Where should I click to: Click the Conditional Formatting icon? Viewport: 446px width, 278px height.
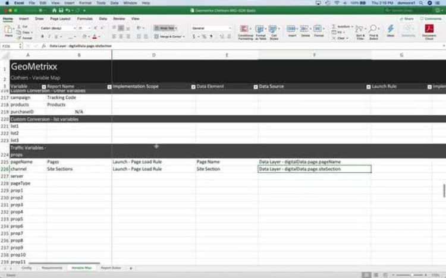coord(244,29)
